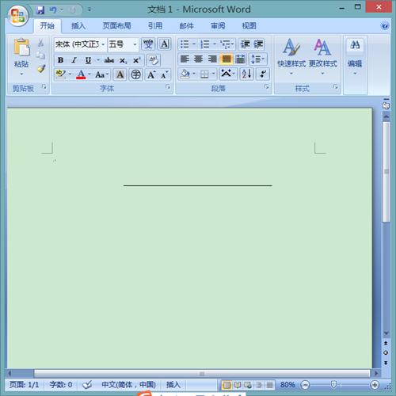Open the 编辑 group menu
This screenshot has width=396, height=396.
tap(355, 57)
